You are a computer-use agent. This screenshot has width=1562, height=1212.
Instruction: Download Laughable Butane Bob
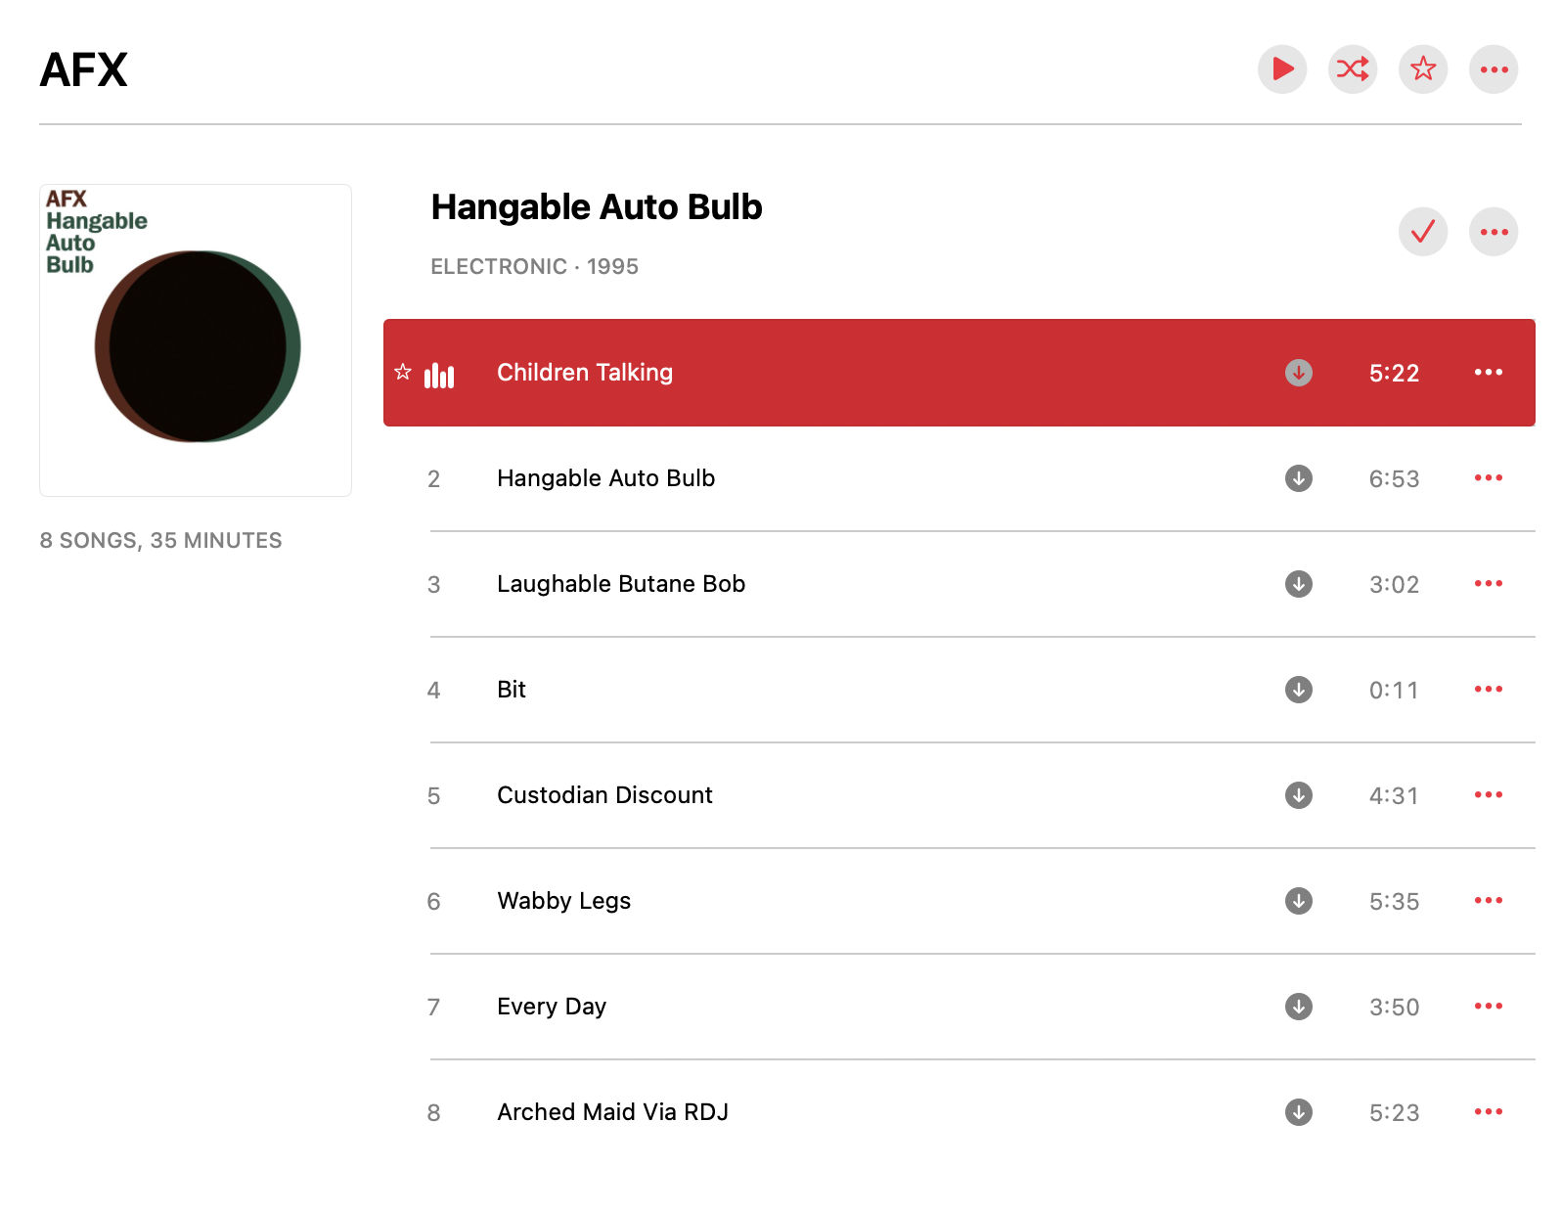pyautogui.click(x=1298, y=584)
